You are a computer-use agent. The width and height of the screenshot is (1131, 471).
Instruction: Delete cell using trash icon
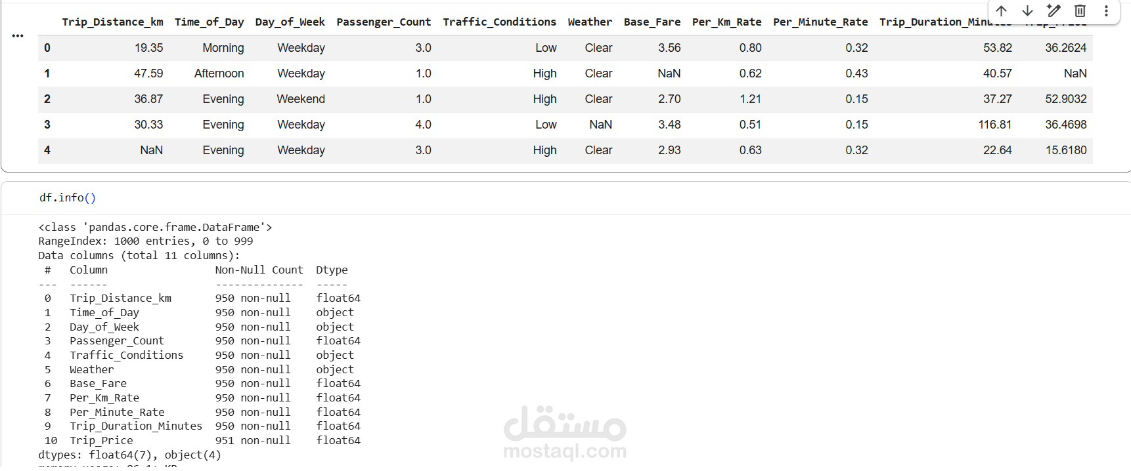[1080, 10]
